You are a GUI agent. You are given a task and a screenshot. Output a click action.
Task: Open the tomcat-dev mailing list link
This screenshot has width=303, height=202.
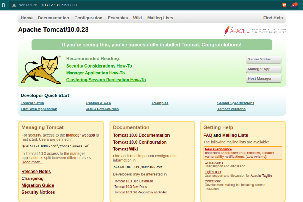click(x=212, y=181)
